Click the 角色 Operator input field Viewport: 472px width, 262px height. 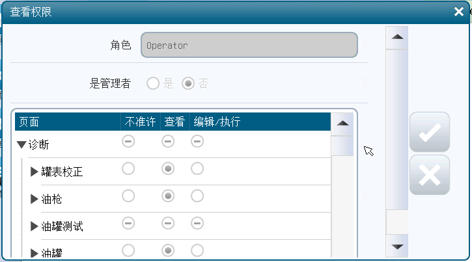249,46
